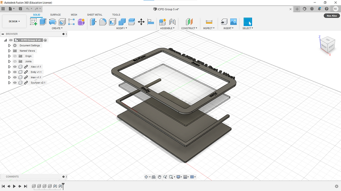Open the Notifications bell

[x=319, y=9]
